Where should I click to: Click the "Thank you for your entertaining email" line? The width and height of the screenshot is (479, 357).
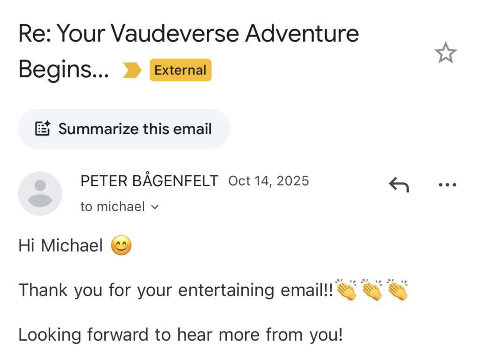[175, 291]
